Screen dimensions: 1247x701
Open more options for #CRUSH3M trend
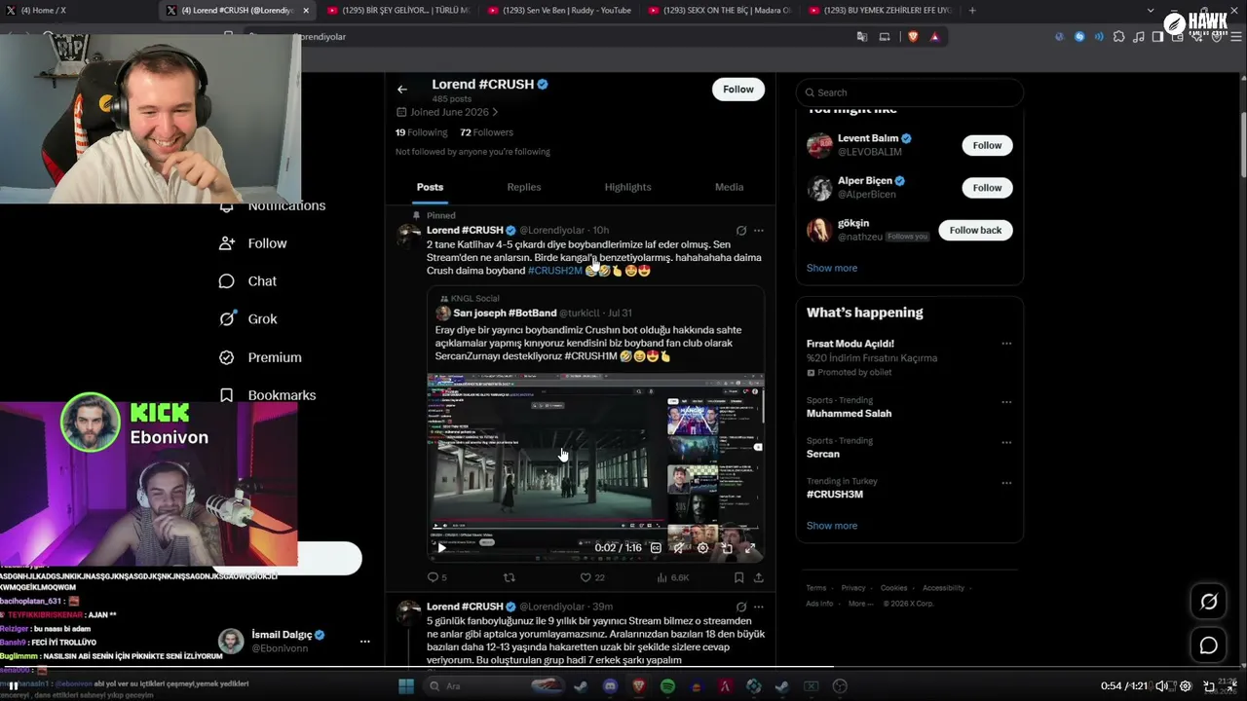coord(1006,483)
